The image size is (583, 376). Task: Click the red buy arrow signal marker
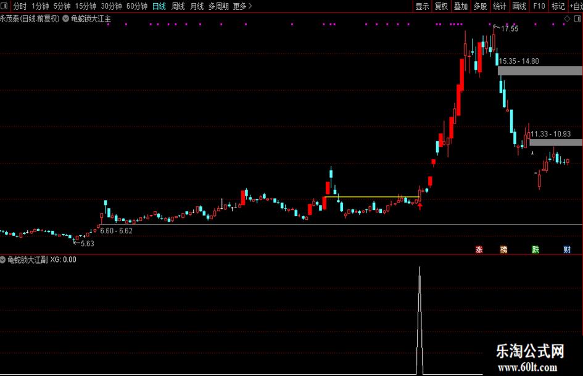420,206
